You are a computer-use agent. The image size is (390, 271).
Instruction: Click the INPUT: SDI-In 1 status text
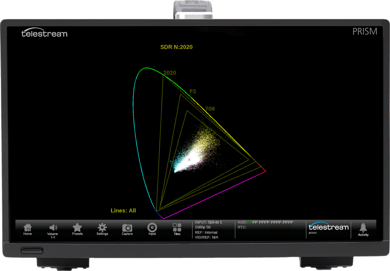pyautogui.click(x=208, y=222)
